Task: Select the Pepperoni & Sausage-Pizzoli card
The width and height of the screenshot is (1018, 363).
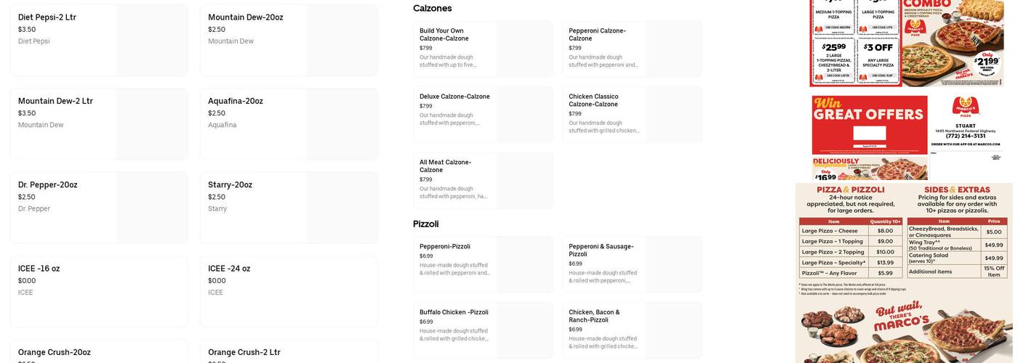Action: coord(632,264)
